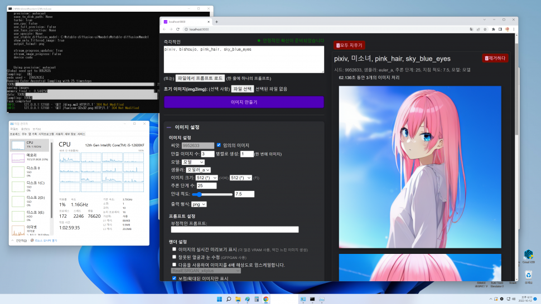This screenshot has height=304, width=541.
Task: Open the File menu in Task Manager
Action: coord(13,129)
